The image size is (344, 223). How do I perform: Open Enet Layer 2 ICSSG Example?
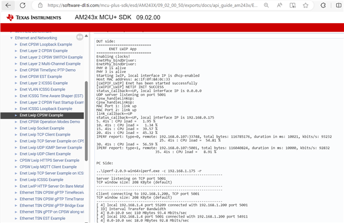click(x=44, y=83)
